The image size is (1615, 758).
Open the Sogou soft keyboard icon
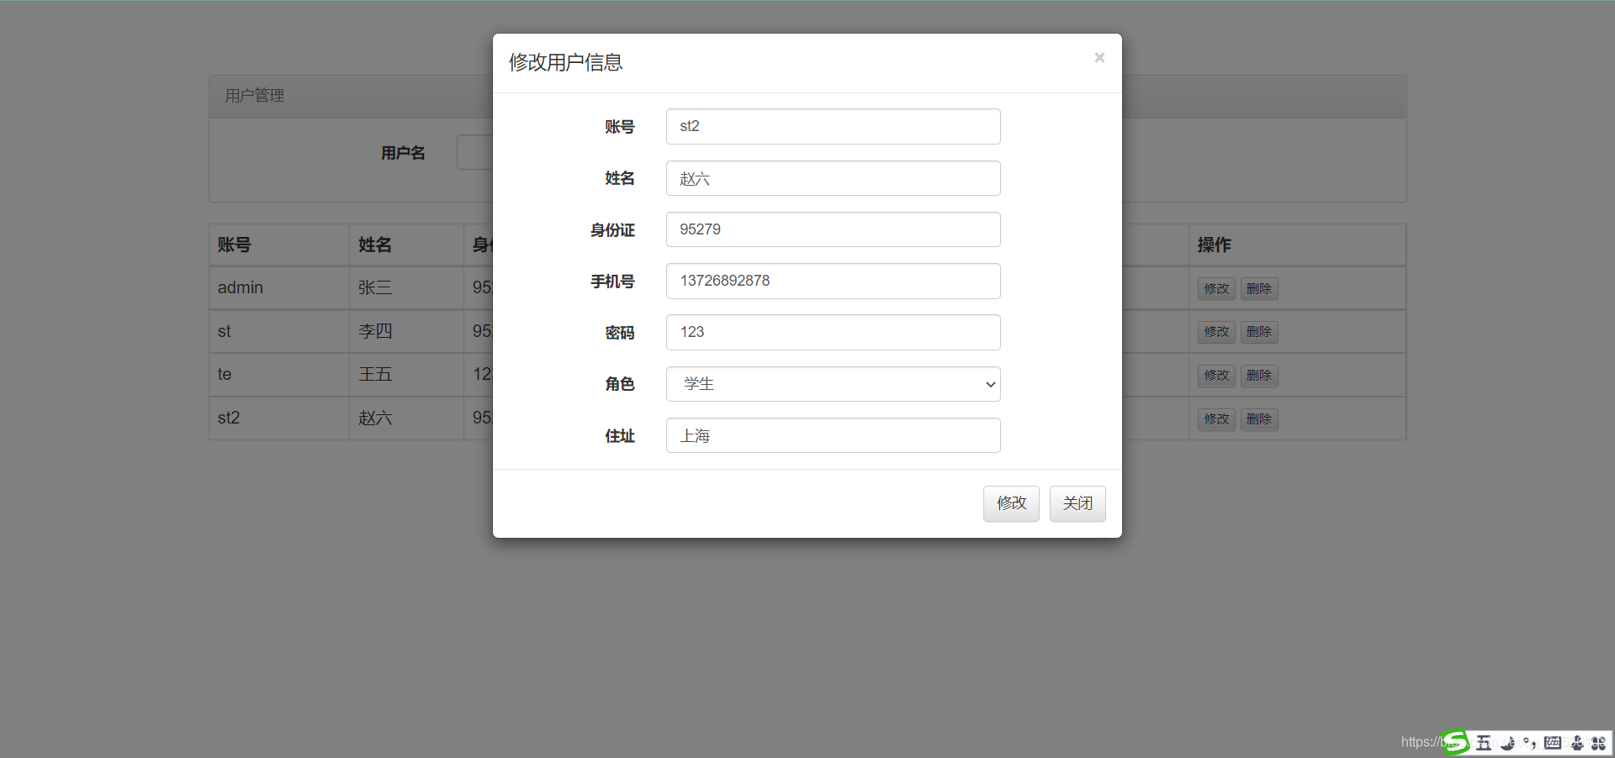(x=1553, y=743)
